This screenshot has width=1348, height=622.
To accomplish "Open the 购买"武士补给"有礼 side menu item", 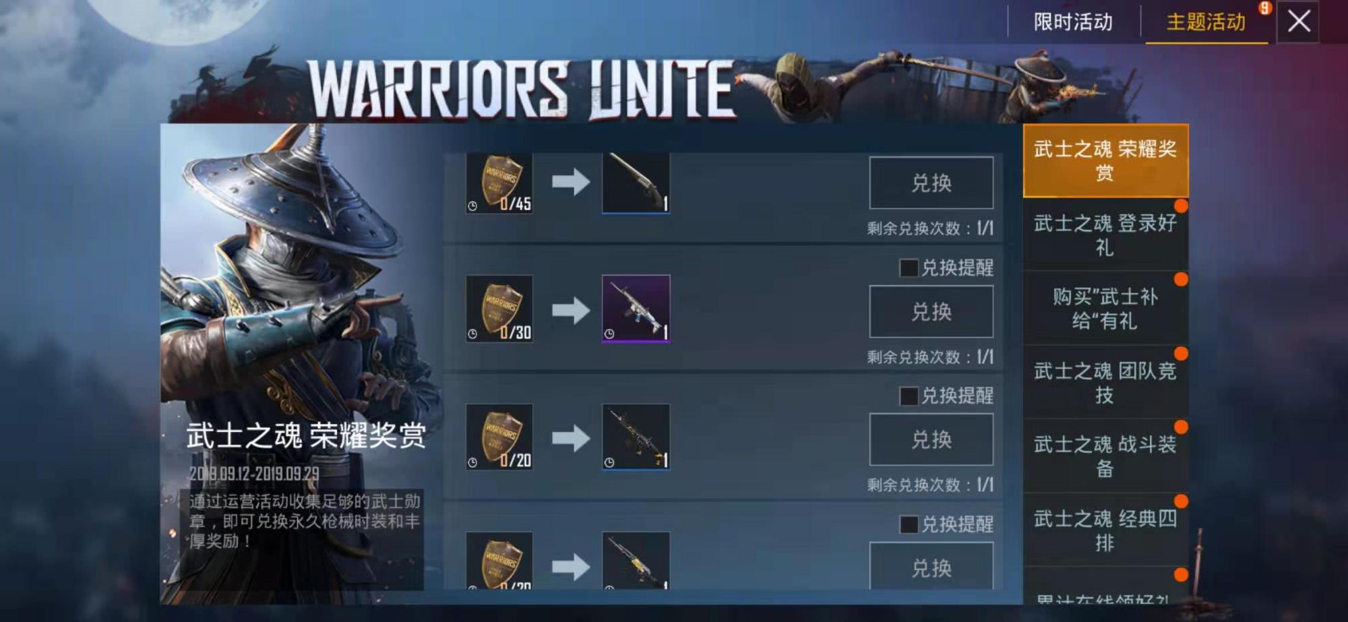I will [x=1105, y=309].
